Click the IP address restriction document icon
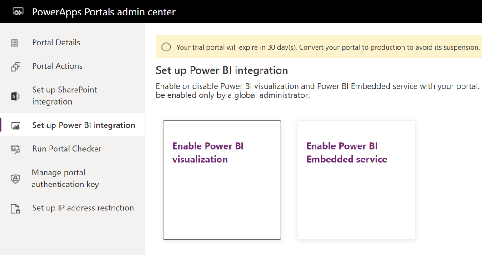The image size is (482, 255). coord(15,209)
